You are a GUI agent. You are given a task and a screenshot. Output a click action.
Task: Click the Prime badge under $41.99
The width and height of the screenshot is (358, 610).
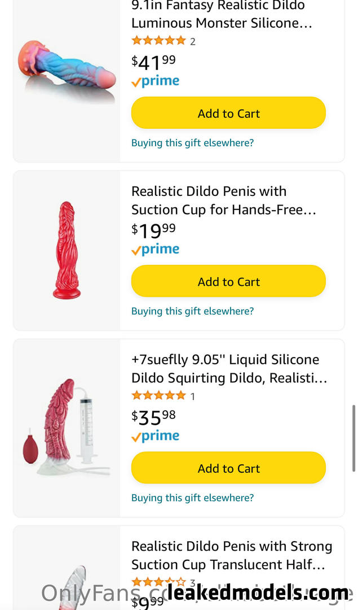155,81
